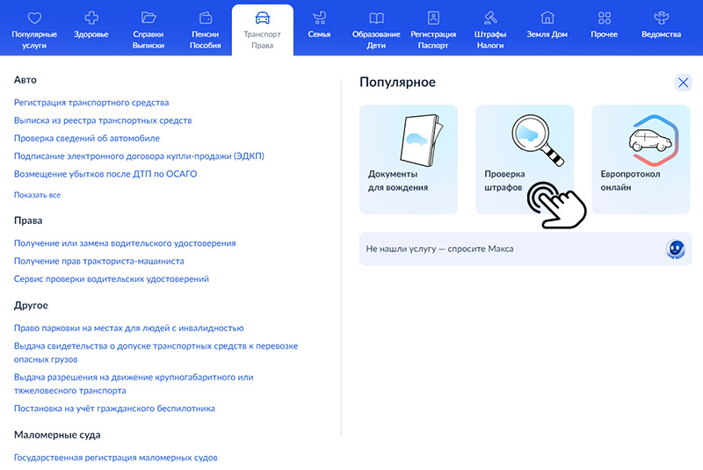Switch to the Семья tab label
The image size is (703, 470).
click(319, 34)
